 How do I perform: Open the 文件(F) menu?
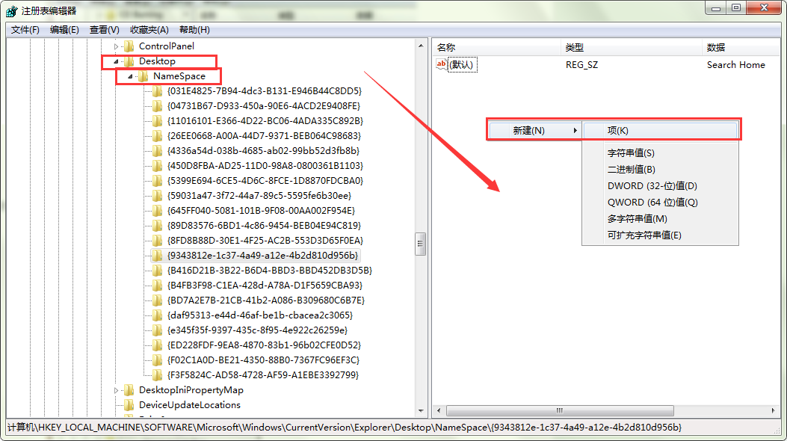(x=25, y=30)
